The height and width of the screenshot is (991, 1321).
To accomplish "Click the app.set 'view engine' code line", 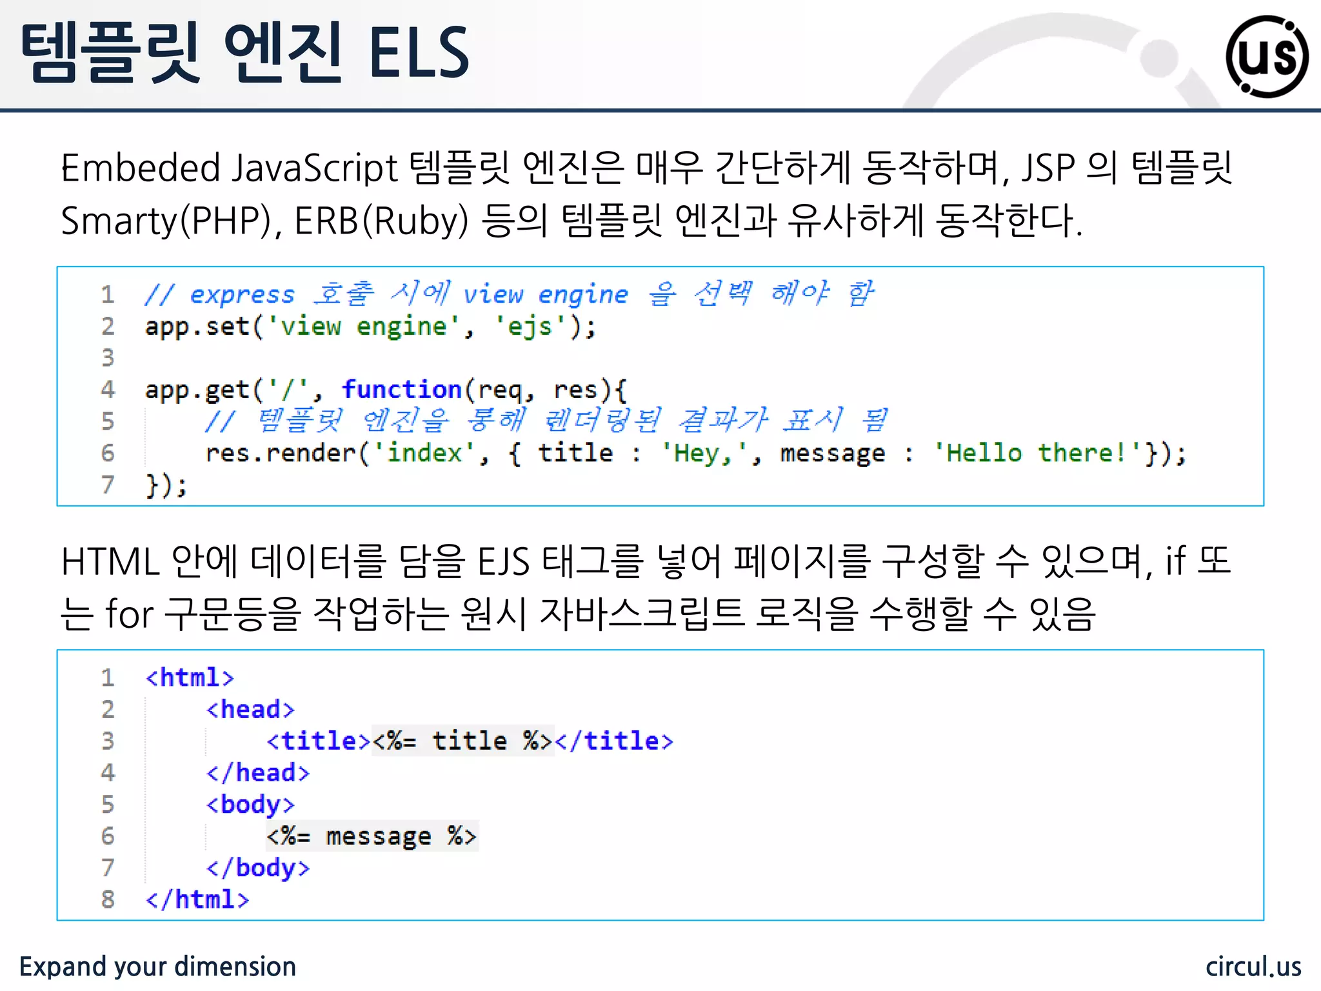I will [x=370, y=326].
